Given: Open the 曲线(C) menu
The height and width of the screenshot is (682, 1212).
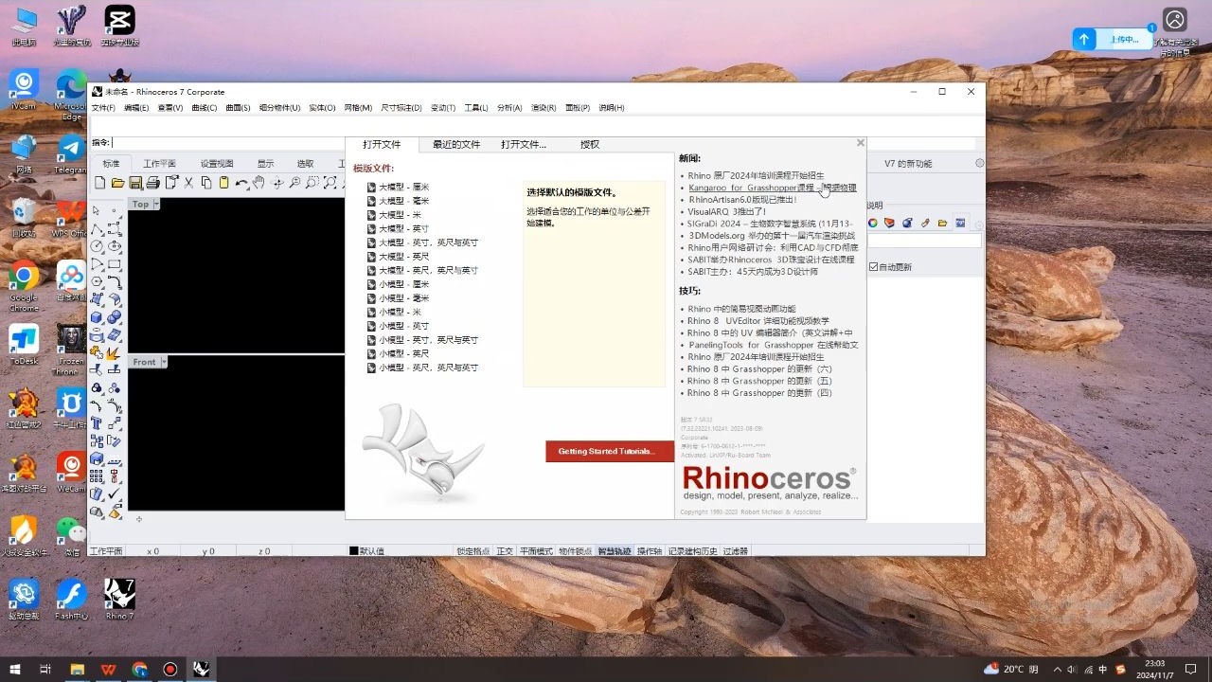Looking at the screenshot, I should tap(205, 107).
